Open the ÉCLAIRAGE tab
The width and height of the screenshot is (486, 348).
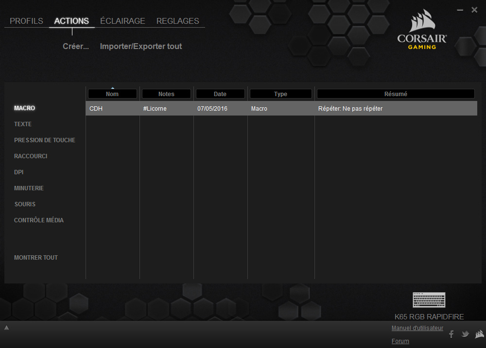(x=122, y=21)
